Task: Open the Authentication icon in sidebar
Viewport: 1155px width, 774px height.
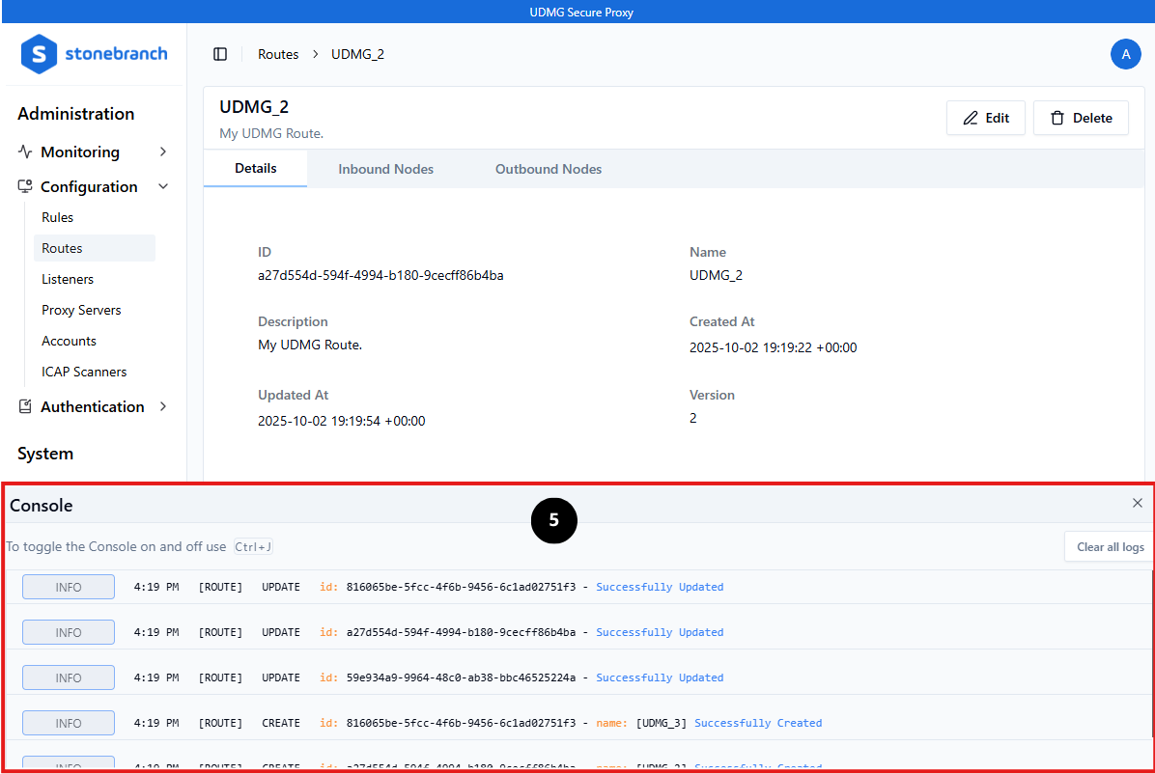Action: click(24, 406)
